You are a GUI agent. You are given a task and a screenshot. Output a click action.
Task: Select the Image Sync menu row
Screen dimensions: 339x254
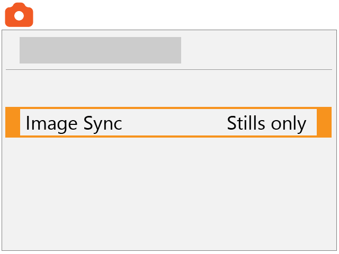[168, 122]
